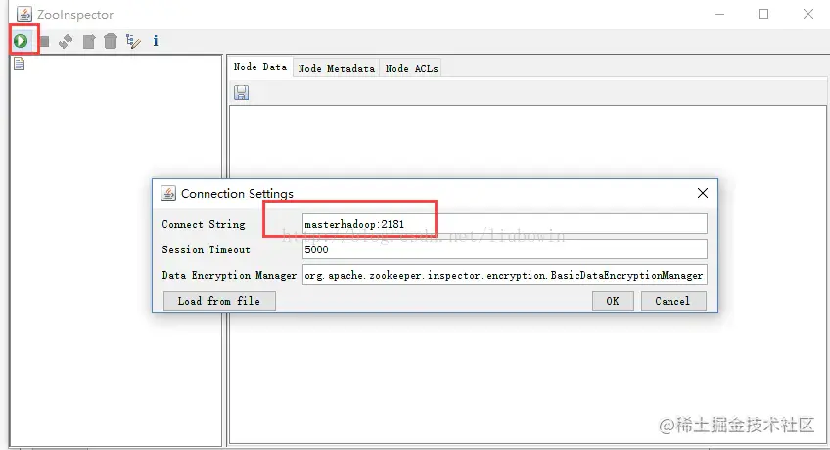Image resolution: width=830 pixels, height=450 pixels.
Task: Click the Disconnect stop icon
Action: click(44, 41)
